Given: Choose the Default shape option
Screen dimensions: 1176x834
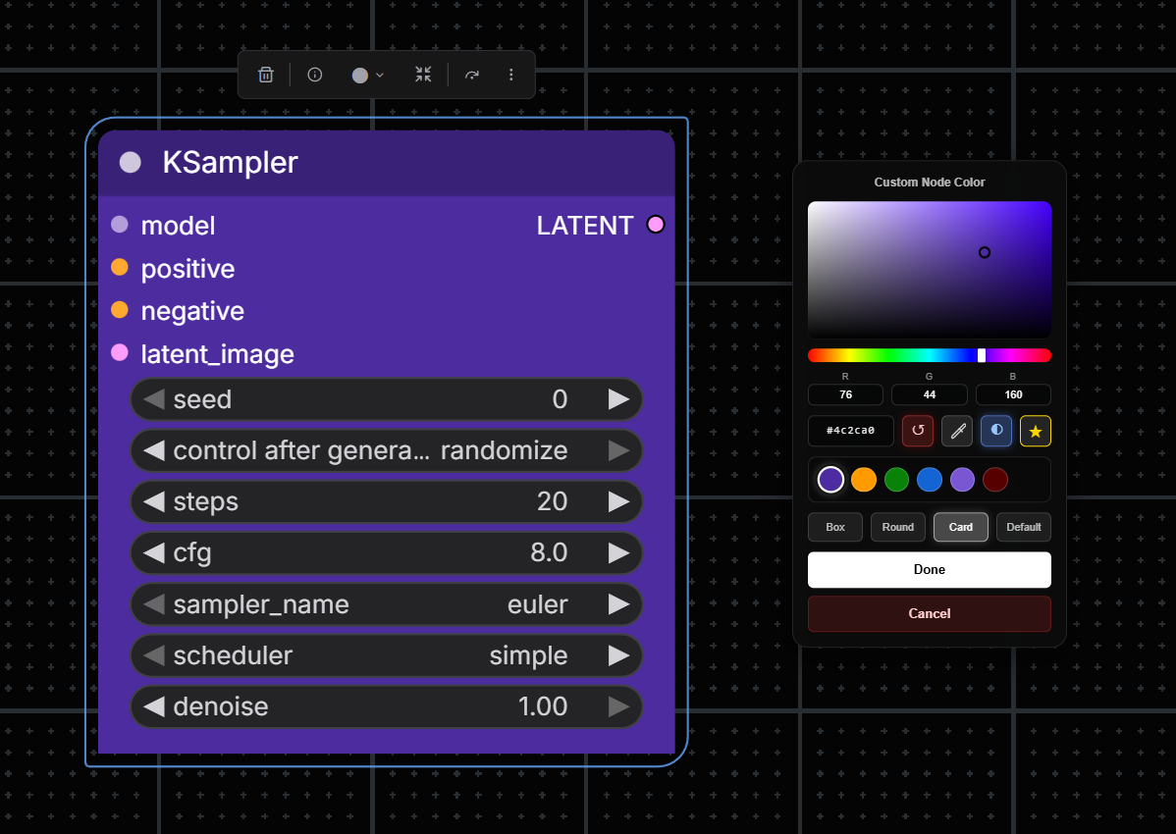Looking at the screenshot, I should (x=1024, y=527).
